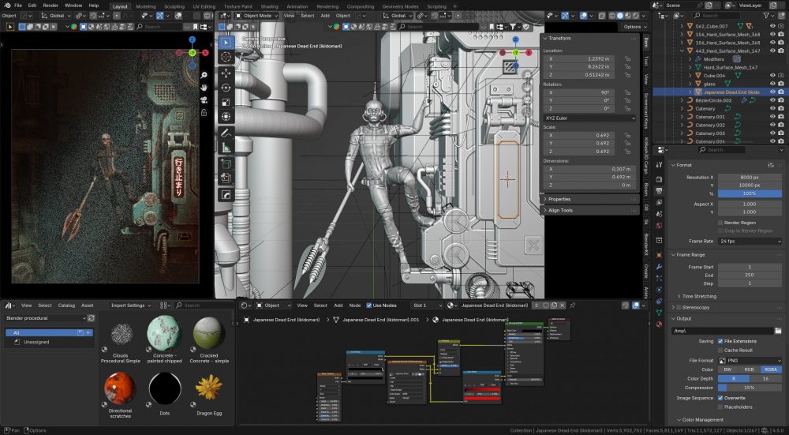Open the Catalog menu in asset browser

point(66,305)
